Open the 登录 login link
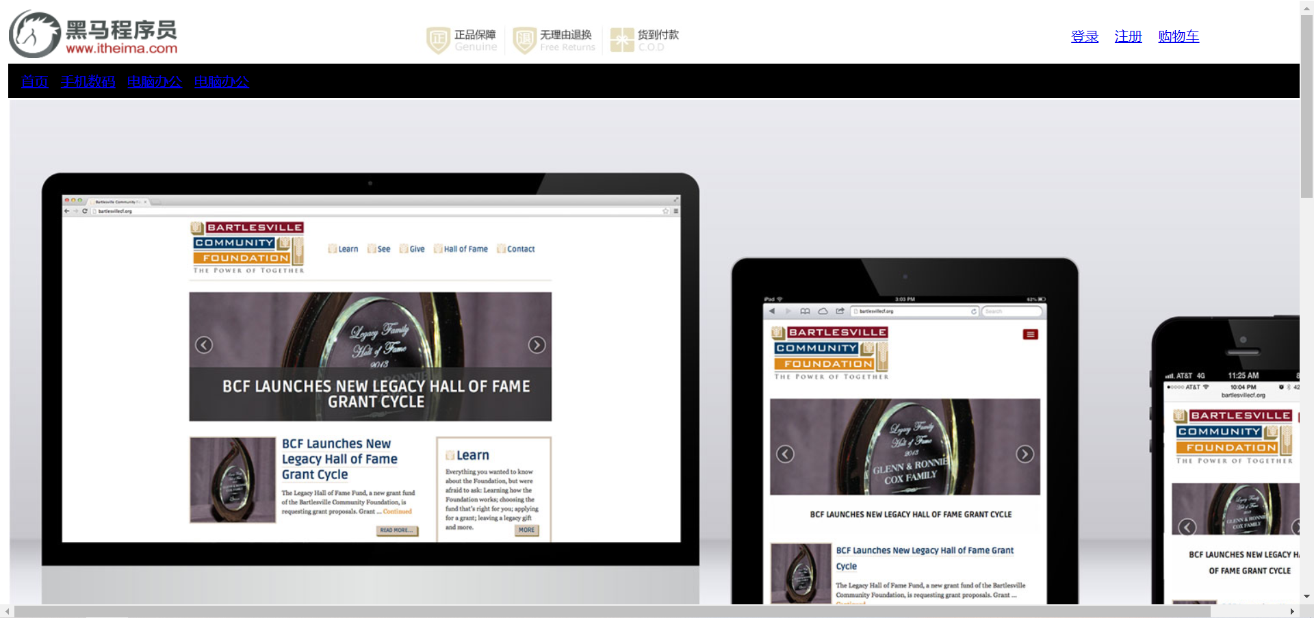The image size is (1314, 618). point(1085,36)
